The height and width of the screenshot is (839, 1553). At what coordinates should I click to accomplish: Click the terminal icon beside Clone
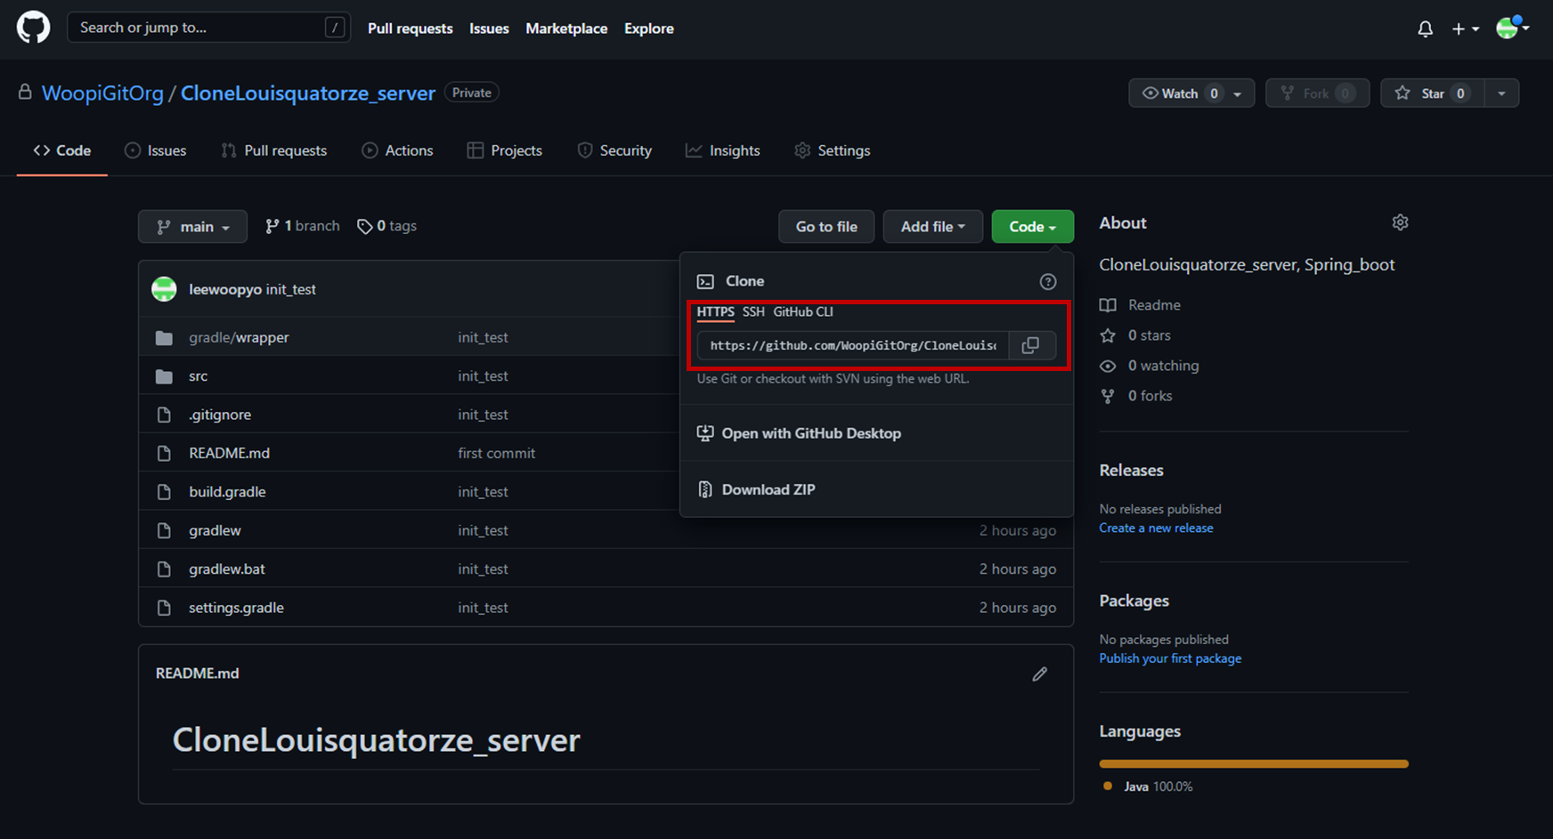(x=705, y=281)
